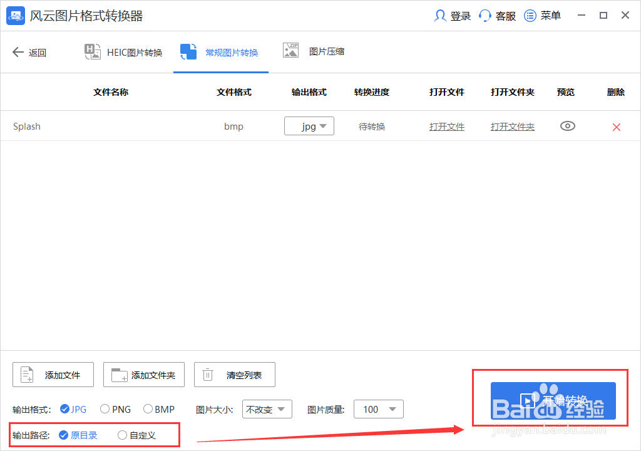641x451 pixels.
Task: Open the 菜单 menu
Action: pyautogui.click(x=542, y=16)
